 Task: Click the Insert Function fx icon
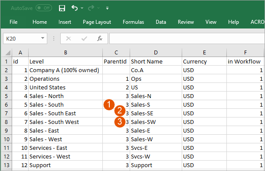100,38
